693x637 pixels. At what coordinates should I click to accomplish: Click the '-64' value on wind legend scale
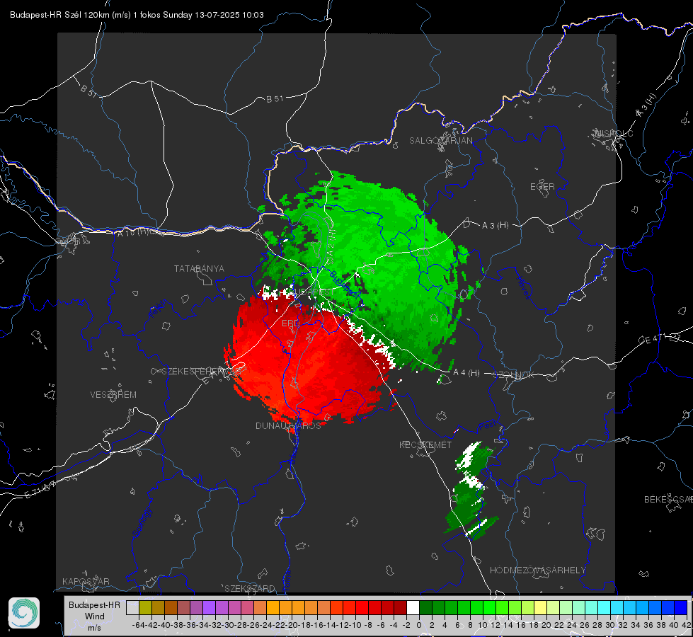tap(139, 625)
